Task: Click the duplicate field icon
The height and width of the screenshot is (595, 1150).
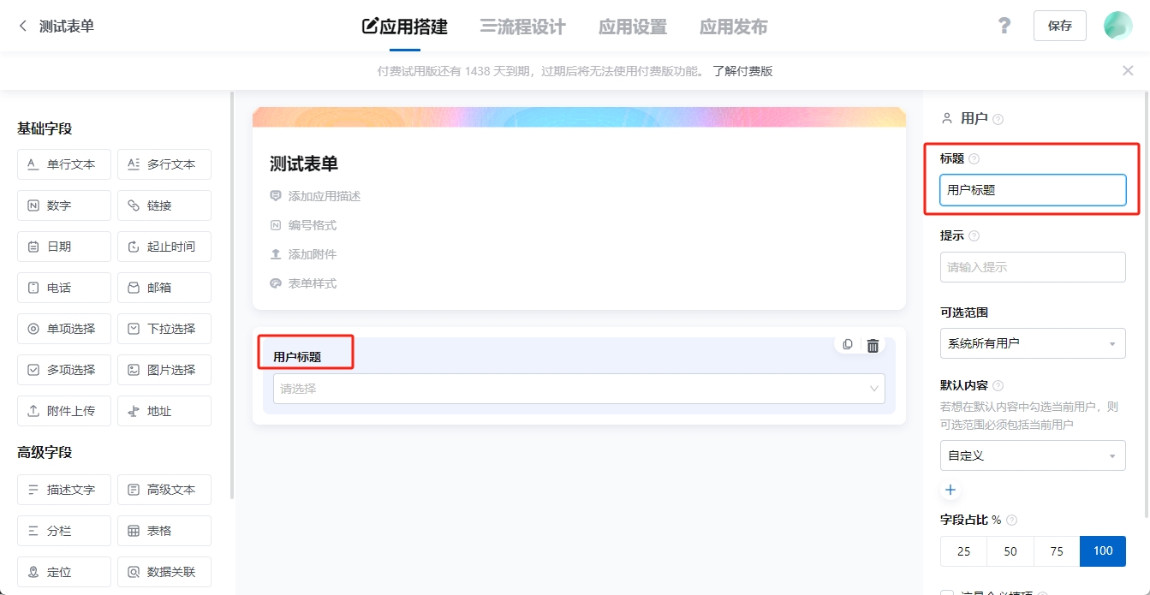Action: coord(848,344)
